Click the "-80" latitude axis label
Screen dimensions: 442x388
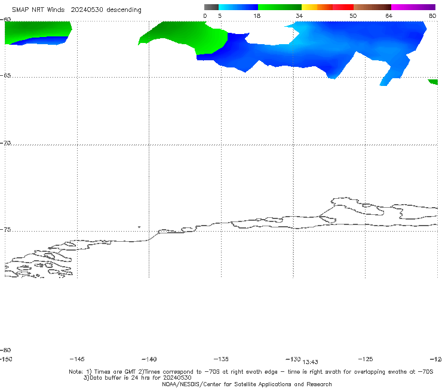pyautogui.click(x=5, y=350)
